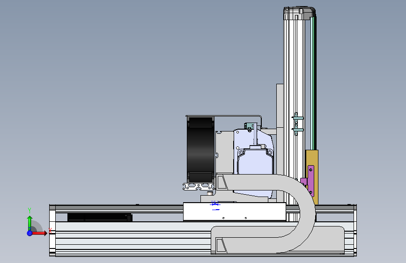
Task: Select the gray end cap atop the column
Action: point(299,14)
